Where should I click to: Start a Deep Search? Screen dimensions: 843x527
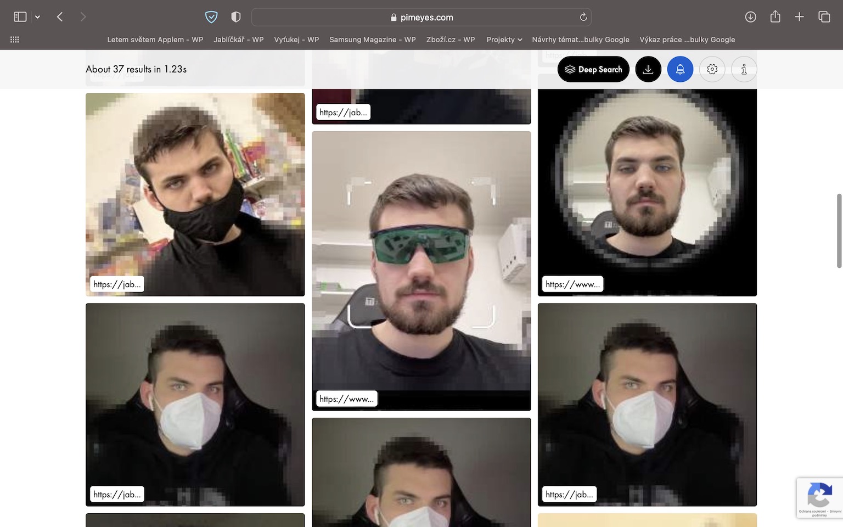coord(593,69)
